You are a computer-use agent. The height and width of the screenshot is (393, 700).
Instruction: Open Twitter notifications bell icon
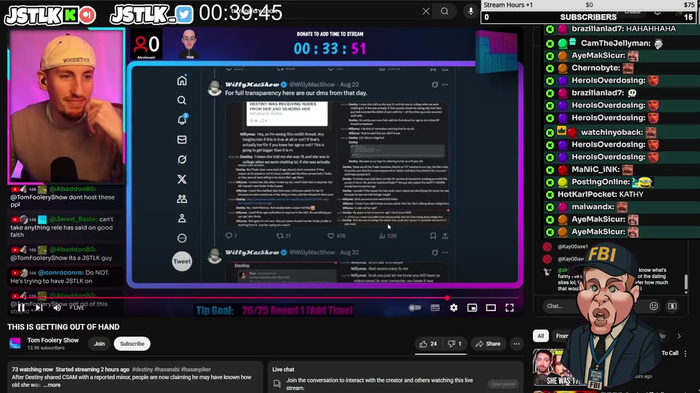pos(182,120)
